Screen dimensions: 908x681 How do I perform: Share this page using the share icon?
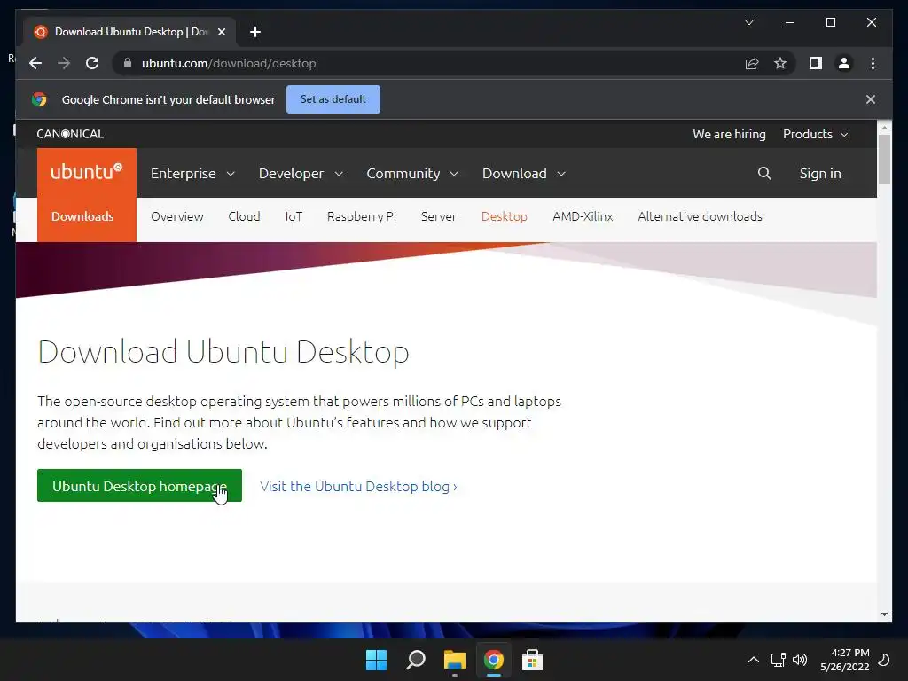[x=752, y=63]
